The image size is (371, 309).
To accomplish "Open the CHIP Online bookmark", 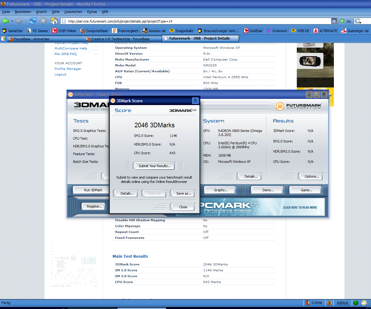I will [x=64, y=31].
